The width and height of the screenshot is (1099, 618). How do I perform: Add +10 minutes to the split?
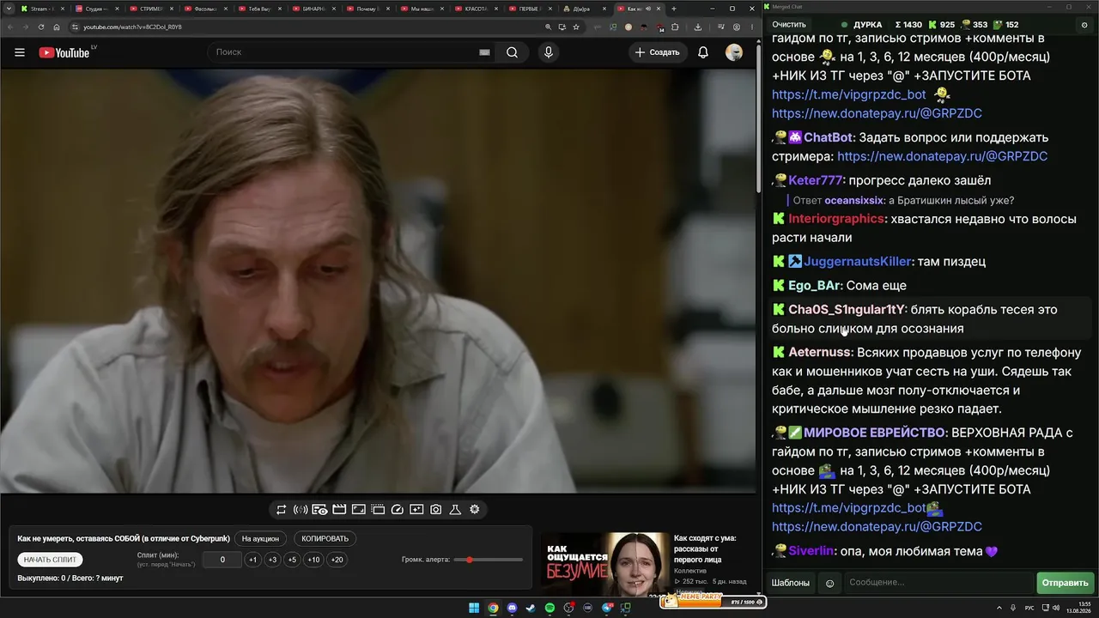pyautogui.click(x=313, y=560)
